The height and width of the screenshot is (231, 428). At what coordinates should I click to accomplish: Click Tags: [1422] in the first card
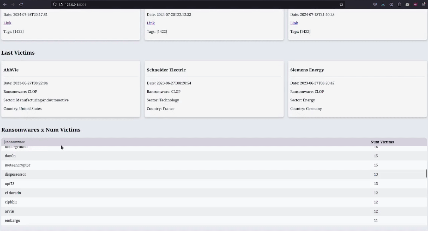14,32
